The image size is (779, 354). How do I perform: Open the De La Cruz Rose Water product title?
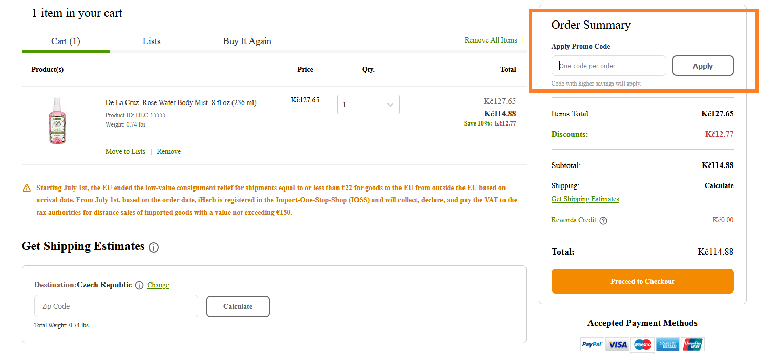(181, 102)
